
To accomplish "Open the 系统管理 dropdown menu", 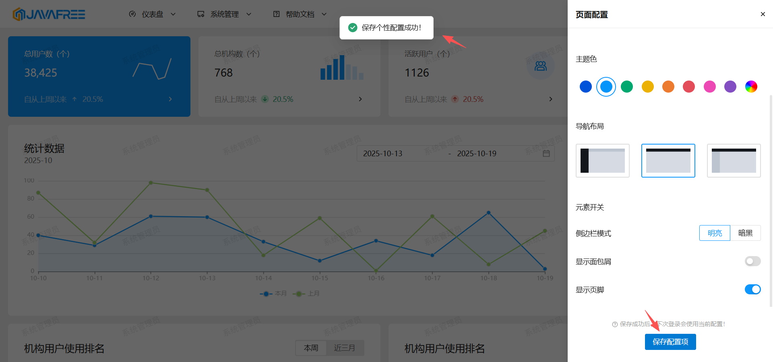I will click(224, 14).
